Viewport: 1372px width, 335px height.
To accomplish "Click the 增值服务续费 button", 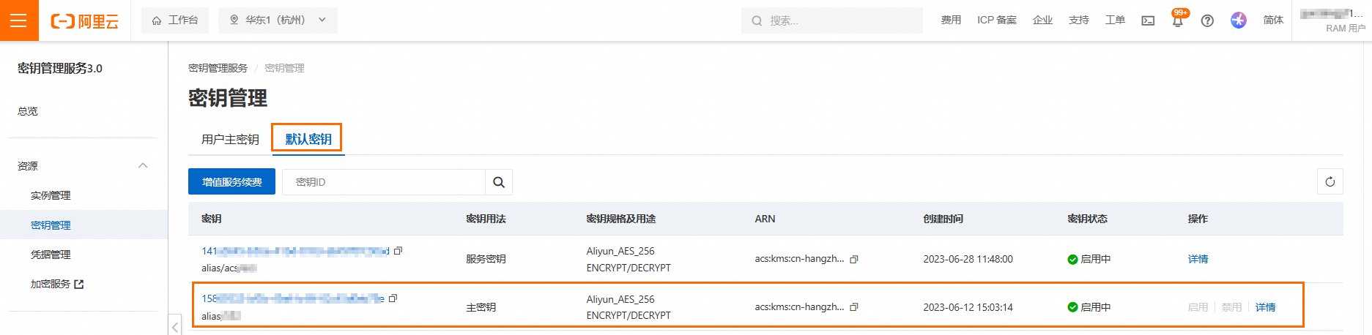I will click(231, 181).
